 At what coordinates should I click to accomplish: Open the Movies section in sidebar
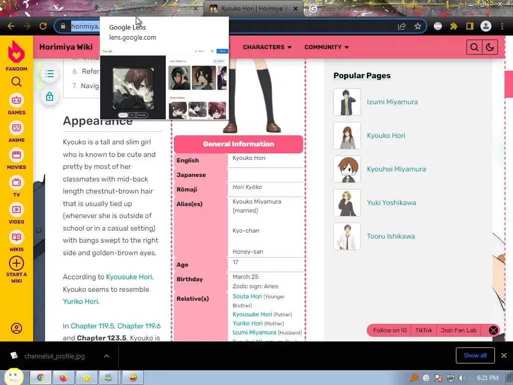point(17,159)
